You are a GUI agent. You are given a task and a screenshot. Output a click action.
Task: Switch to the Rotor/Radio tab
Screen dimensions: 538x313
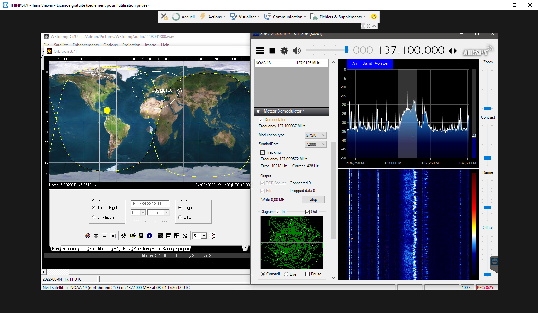[x=162, y=249]
